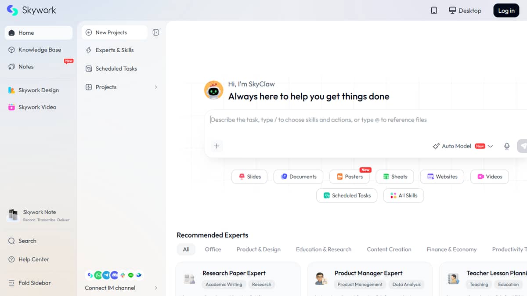This screenshot has height=296, width=527.
Task: Click the Scheduled Tasks calendar icon in panel
Action: click(x=88, y=69)
